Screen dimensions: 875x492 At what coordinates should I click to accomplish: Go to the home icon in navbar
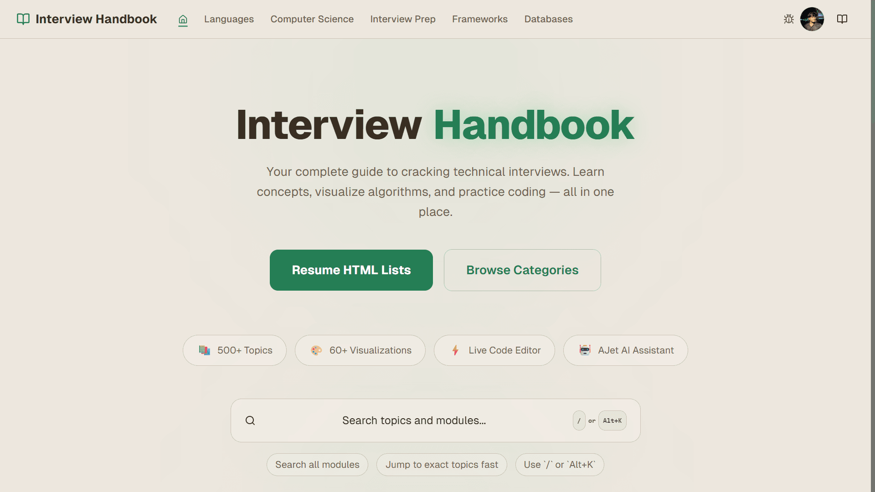point(183,20)
